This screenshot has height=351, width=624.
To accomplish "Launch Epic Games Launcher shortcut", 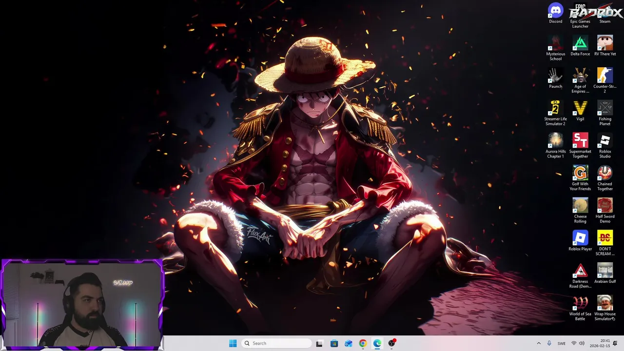I will coord(580,16).
